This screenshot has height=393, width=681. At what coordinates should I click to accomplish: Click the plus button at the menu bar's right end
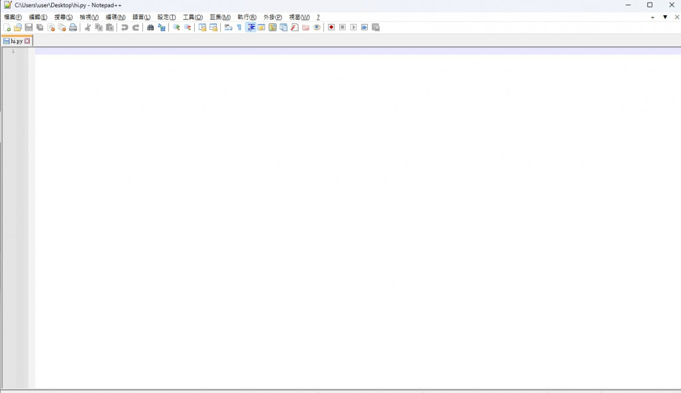pos(653,17)
